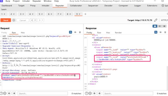Select top-bottom layout view
168x96 pixels.
coord(160,26)
